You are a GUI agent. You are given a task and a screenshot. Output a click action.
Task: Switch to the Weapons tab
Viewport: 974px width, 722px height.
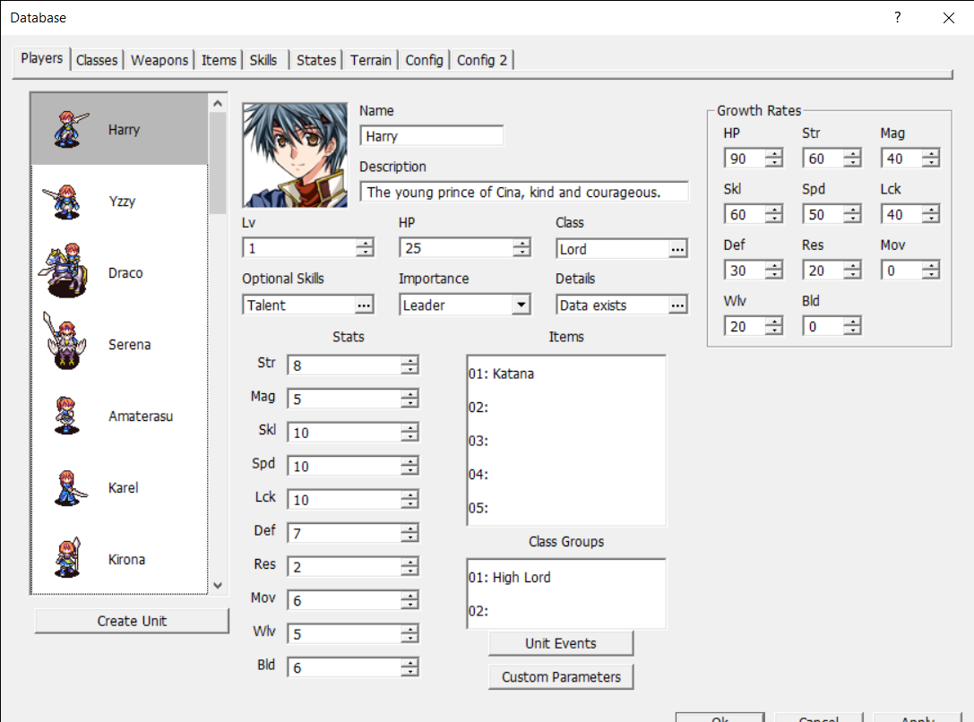pos(159,60)
